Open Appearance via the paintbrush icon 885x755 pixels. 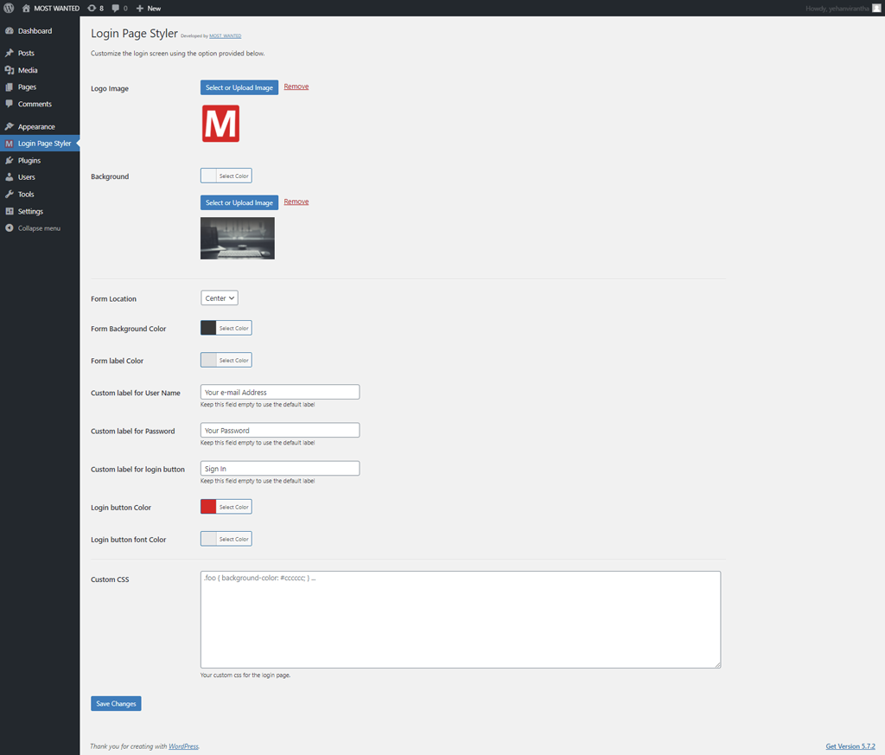point(11,125)
